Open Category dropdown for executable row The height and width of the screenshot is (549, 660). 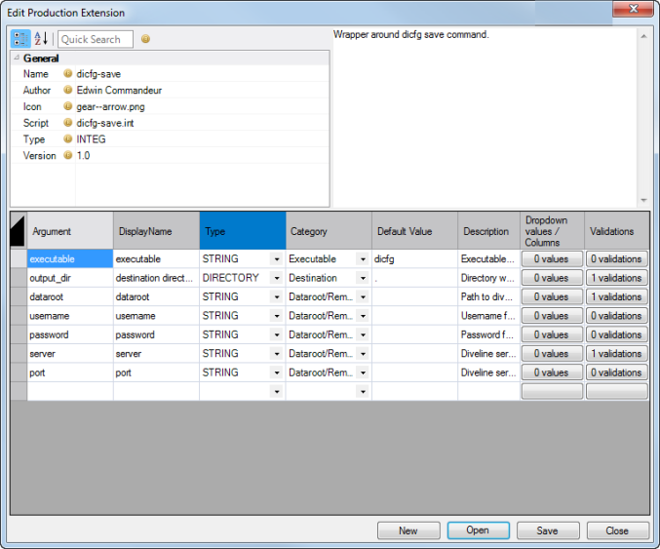click(x=363, y=259)
